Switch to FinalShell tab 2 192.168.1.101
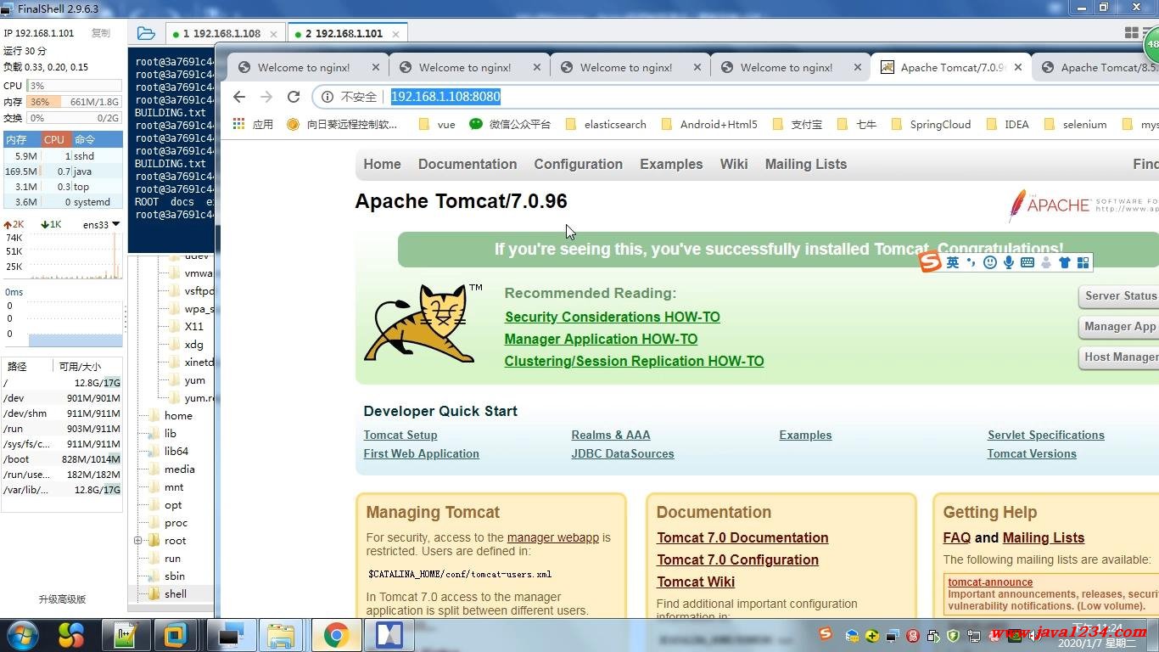The image size is (1159, 652). pyautogui.click(x=346, y=34)
